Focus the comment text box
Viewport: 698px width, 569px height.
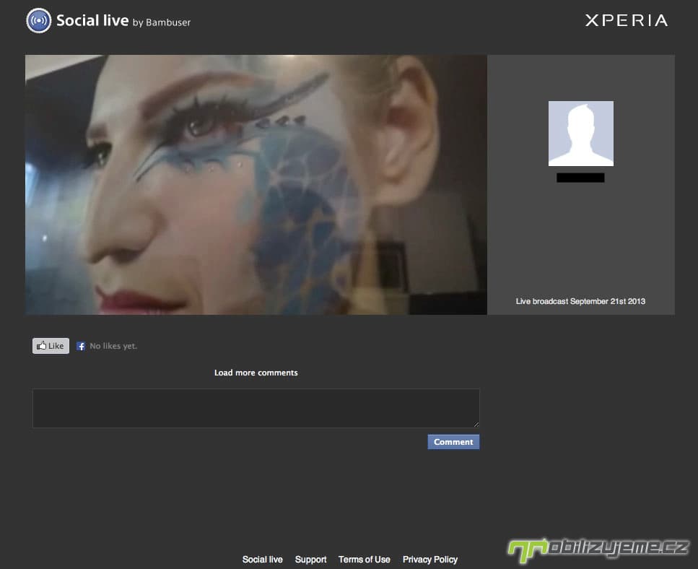(256, 408)
